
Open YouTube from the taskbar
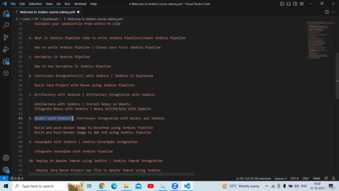tap(150, 186)
